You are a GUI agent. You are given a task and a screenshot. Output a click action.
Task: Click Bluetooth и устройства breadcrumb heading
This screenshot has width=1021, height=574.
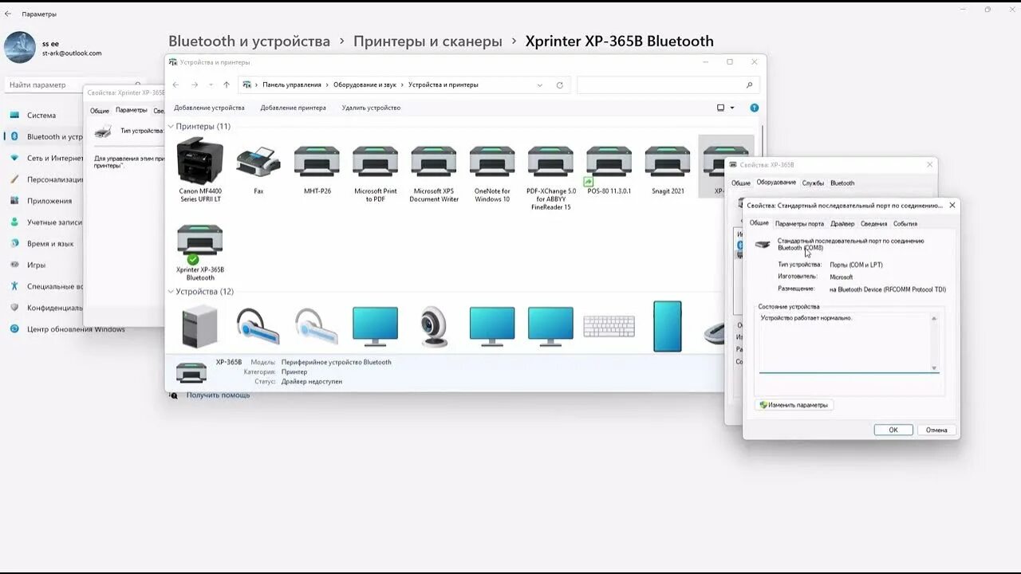pos(249,41)
